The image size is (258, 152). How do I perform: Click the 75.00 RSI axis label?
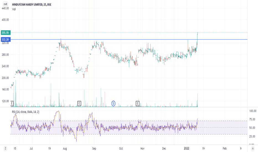(252, 119)
